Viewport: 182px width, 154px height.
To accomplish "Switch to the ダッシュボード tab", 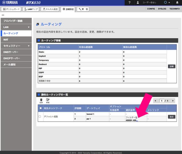I will [11, 9].
